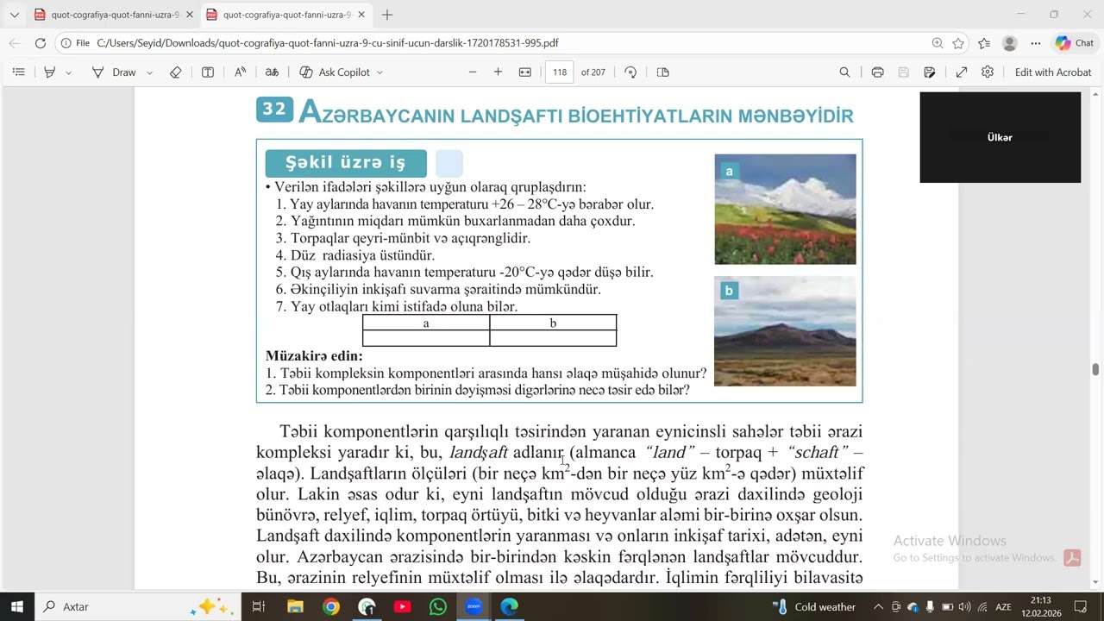Click the word "landşaft" in the paragraph
1104x621 pixels.
(479, 453)
